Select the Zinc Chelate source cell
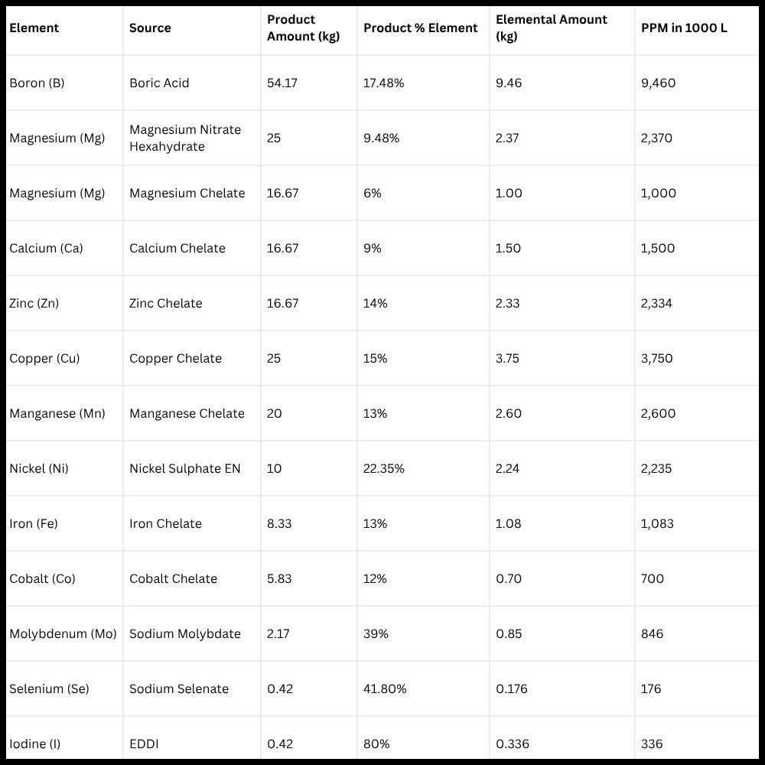 [x=165, y=304]
